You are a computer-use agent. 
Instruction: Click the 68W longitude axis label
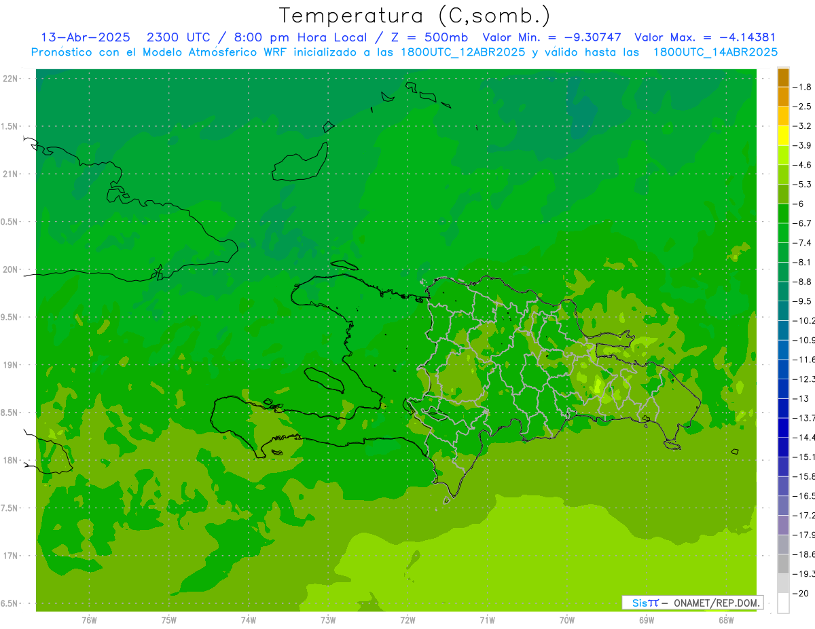coord(726,620)
